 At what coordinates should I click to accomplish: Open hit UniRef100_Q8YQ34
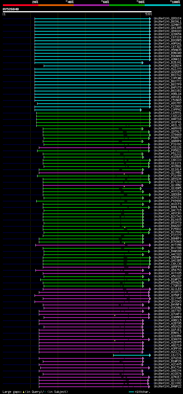(x=168, y=179)
